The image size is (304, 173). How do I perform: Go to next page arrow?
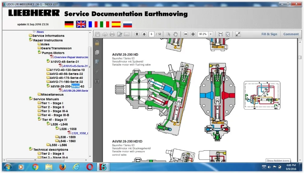click(144, 34)
